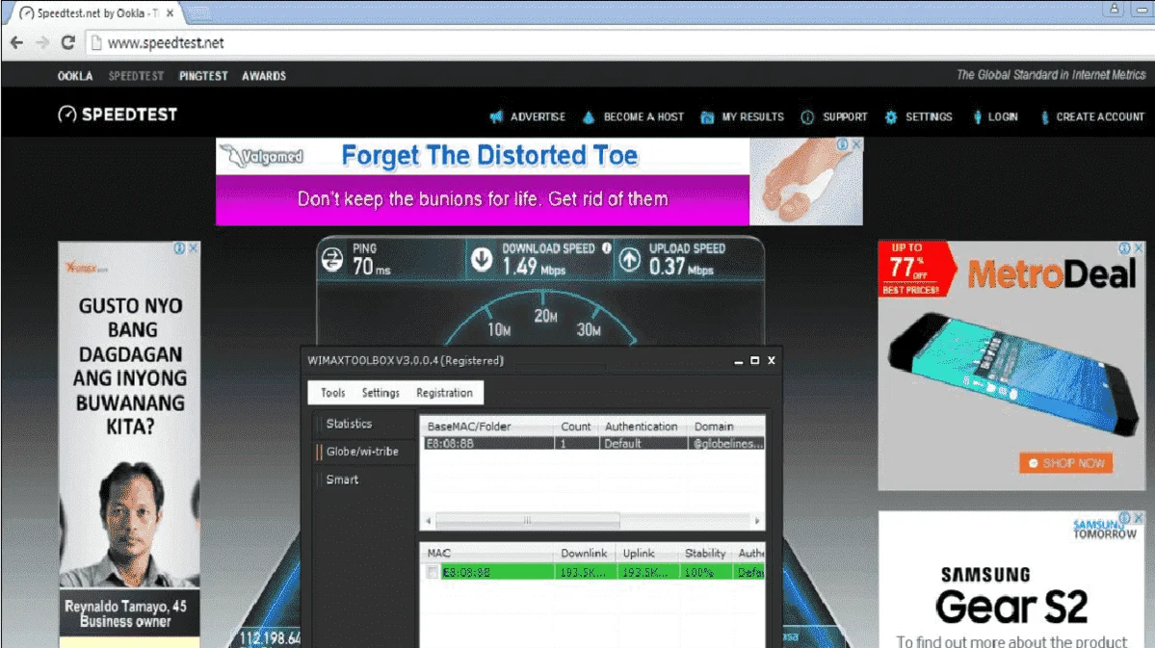Close the WiMAX Toolbox window
The image size is (1155, 648).
(x=772, y=361)
